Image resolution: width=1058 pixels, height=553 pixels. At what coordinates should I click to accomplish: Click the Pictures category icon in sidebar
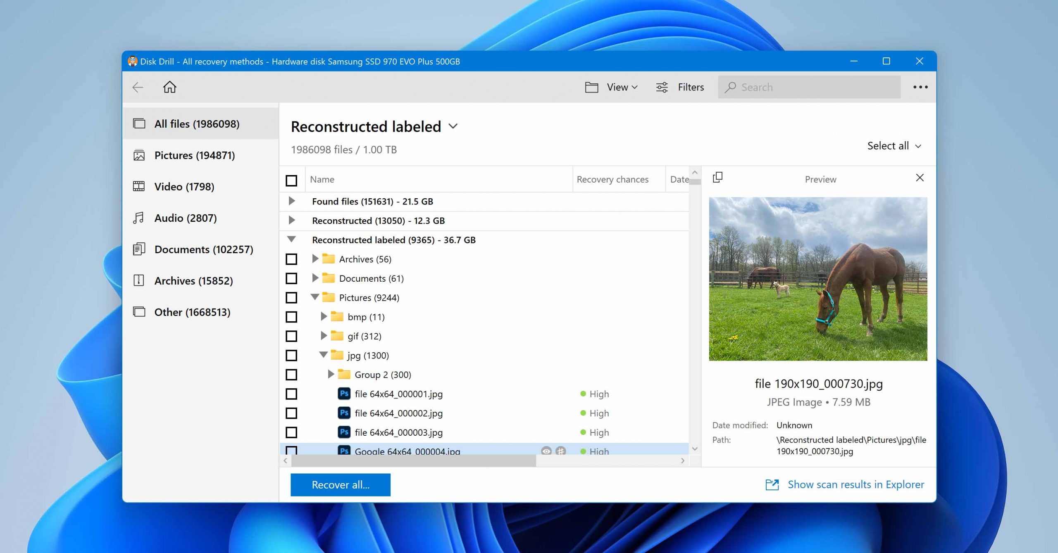[x=139, y=155]
